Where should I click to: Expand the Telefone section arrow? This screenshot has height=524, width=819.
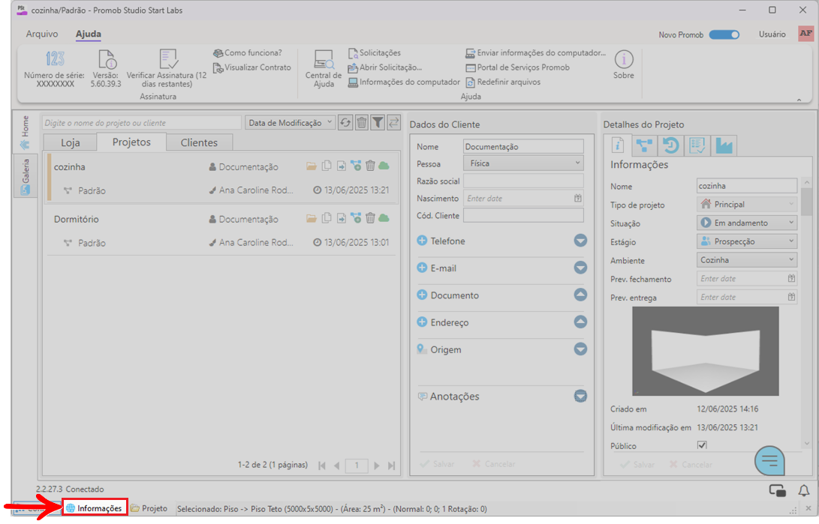click(x=580, y=241)
